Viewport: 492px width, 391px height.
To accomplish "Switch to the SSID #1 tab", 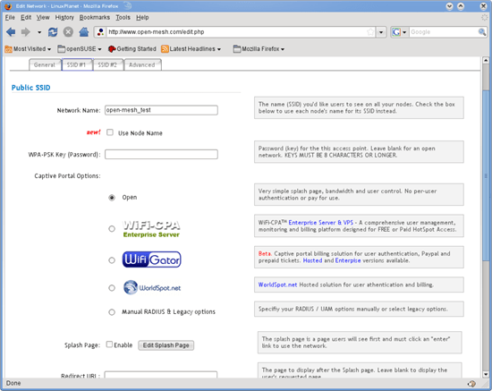I will coord(77,64).
